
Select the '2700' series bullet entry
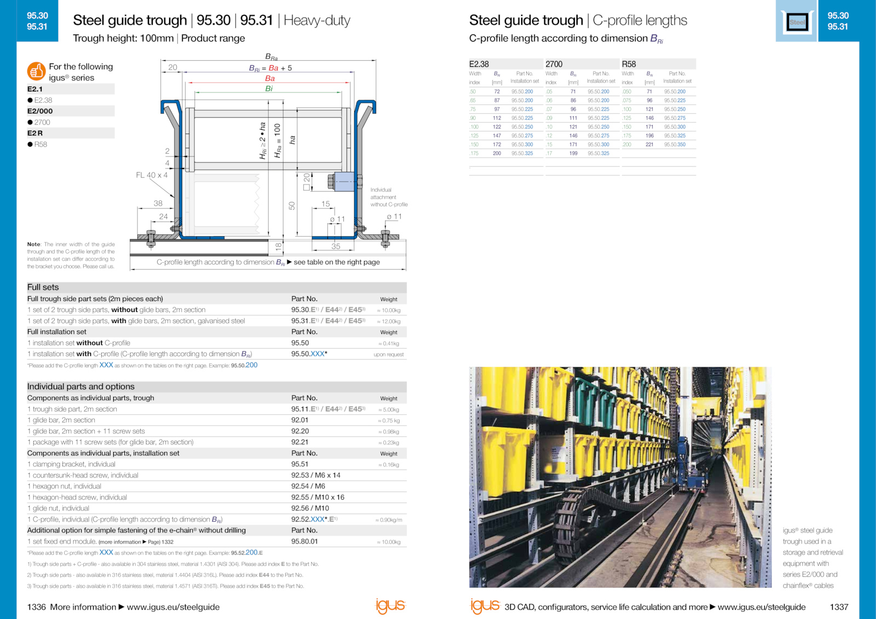pos(39,122)
